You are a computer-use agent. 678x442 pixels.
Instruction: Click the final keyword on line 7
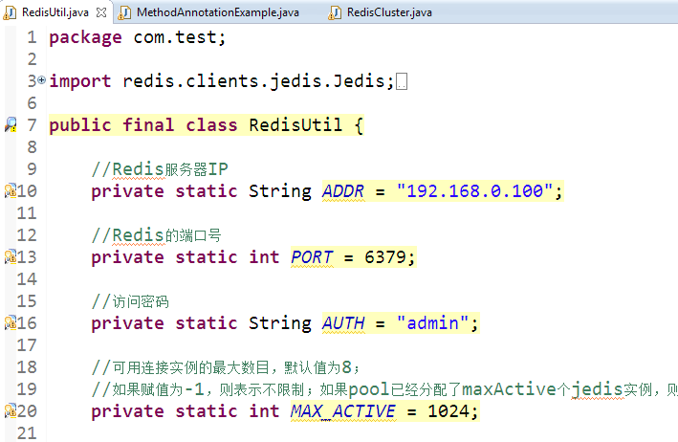coord(148,125)
